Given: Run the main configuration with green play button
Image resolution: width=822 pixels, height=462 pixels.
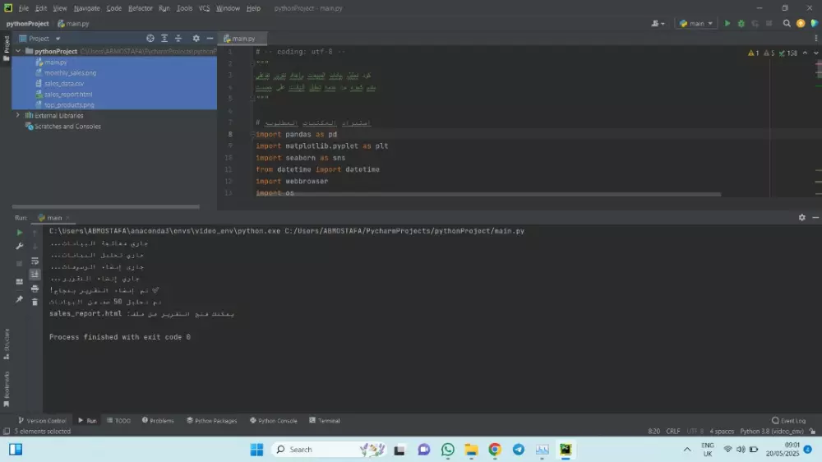Looking at the screenshot, I should pos(727,24).
